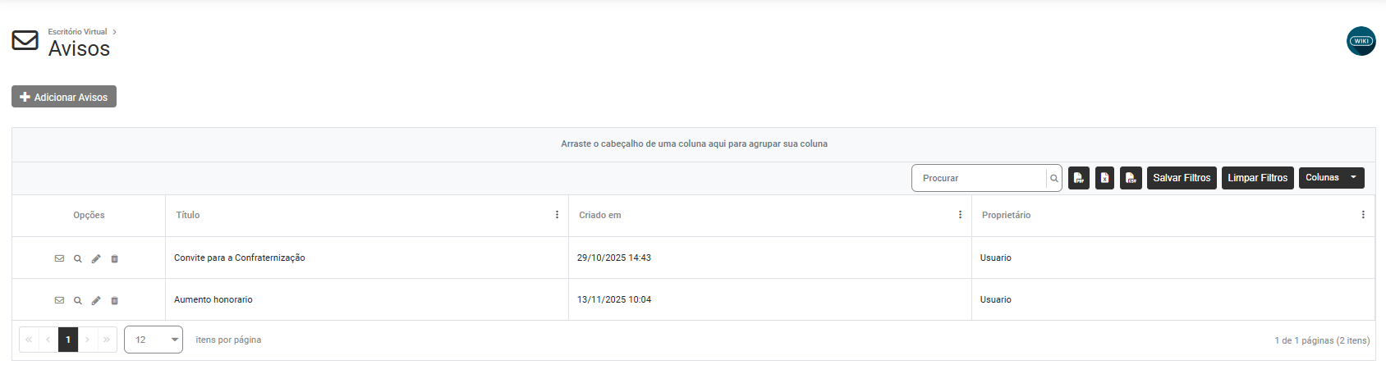The image size is (1386, 374).
Task: Delete the Aumento honorario notice
Action: click(x=115, y=300)
